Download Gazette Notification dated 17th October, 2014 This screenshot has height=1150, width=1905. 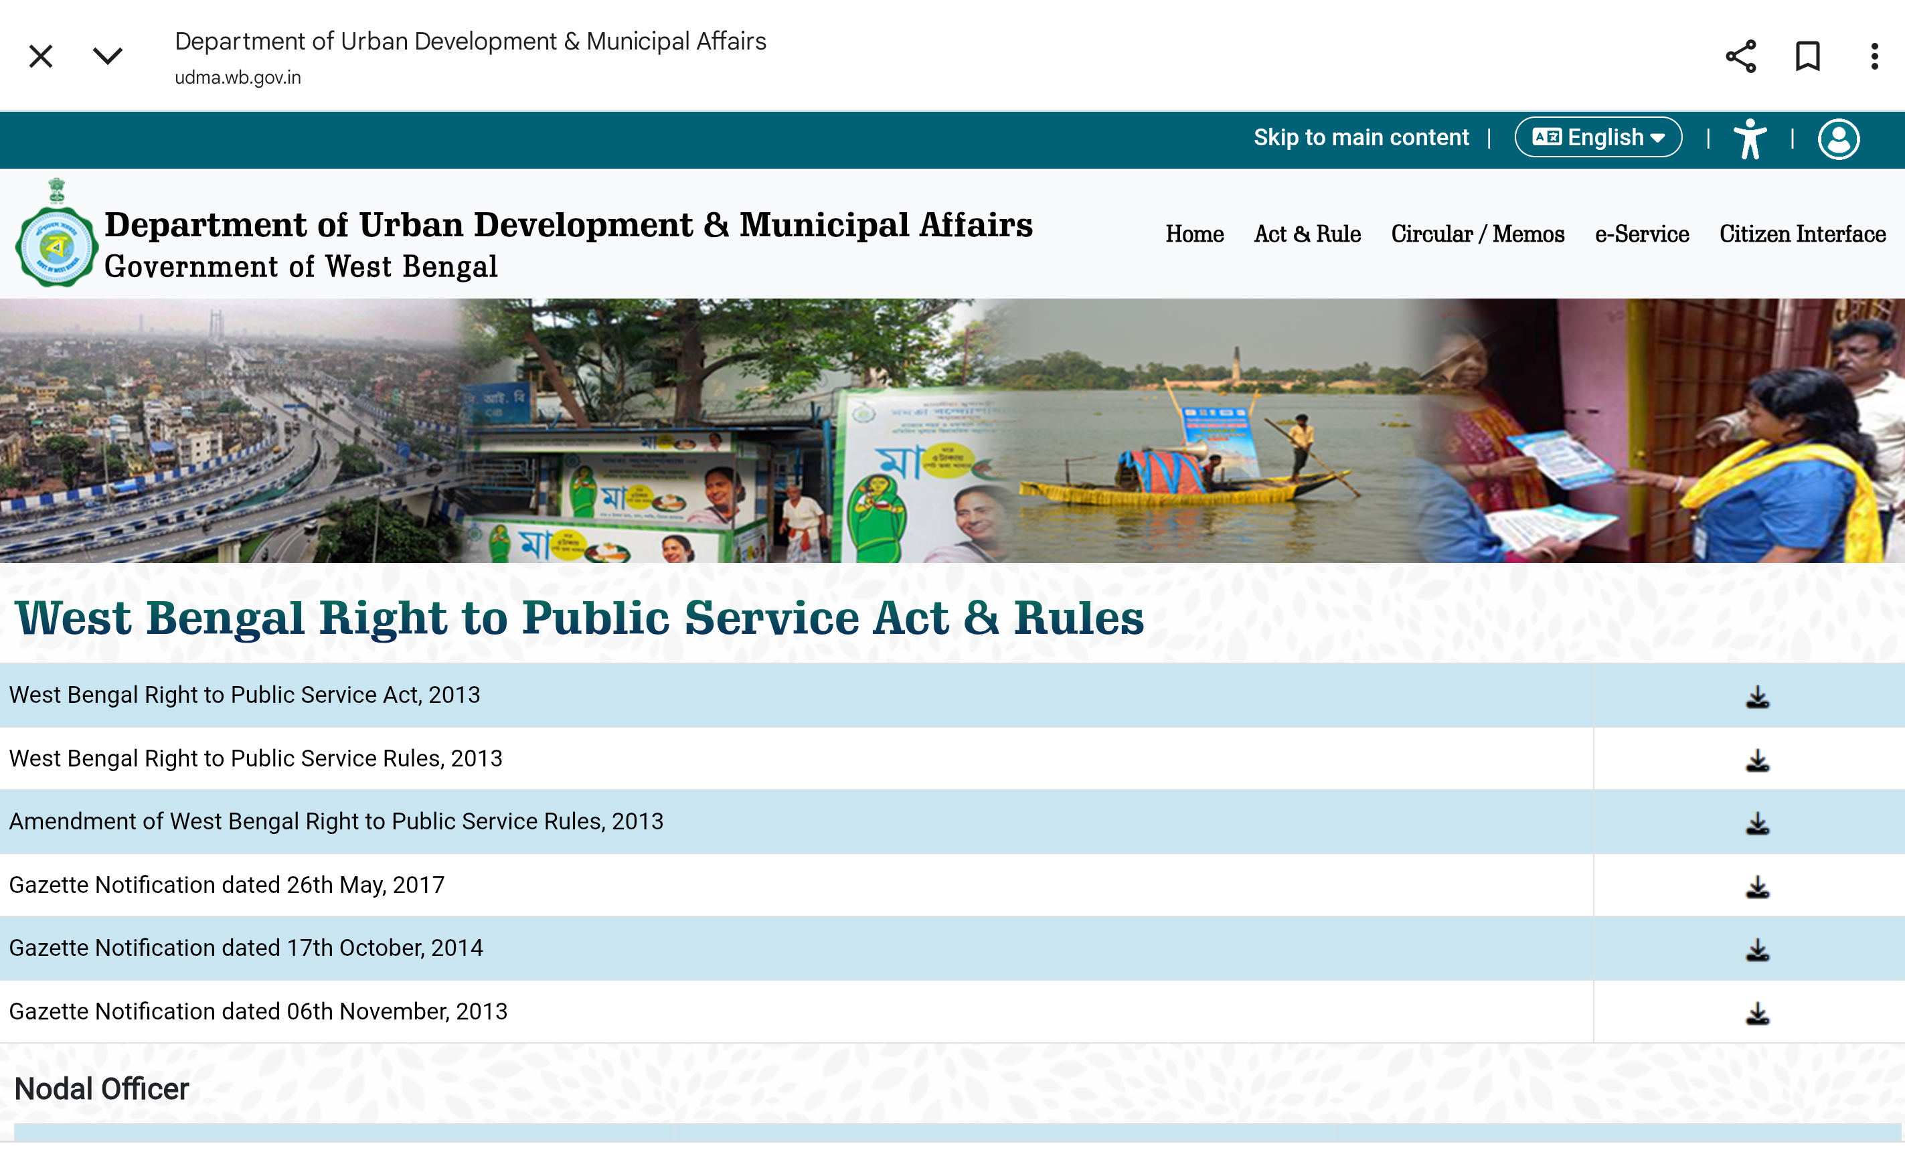tap(1756, 950)
